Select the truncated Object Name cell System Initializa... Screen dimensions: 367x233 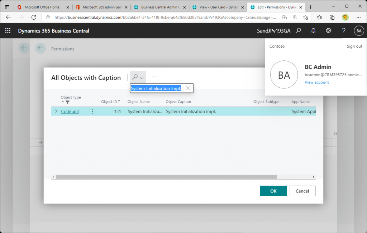[x=145, y=111]
